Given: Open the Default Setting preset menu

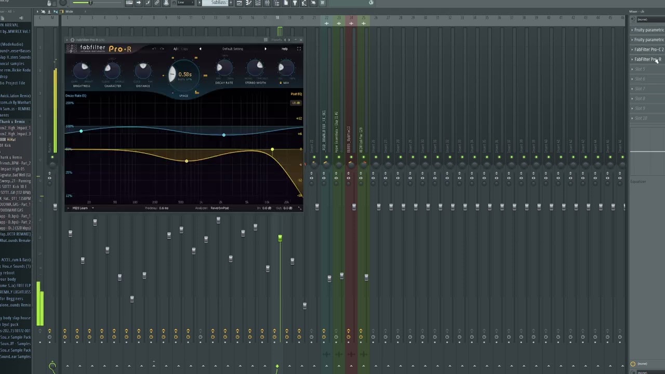Looking at the screenshot, I should pos(233,49).
